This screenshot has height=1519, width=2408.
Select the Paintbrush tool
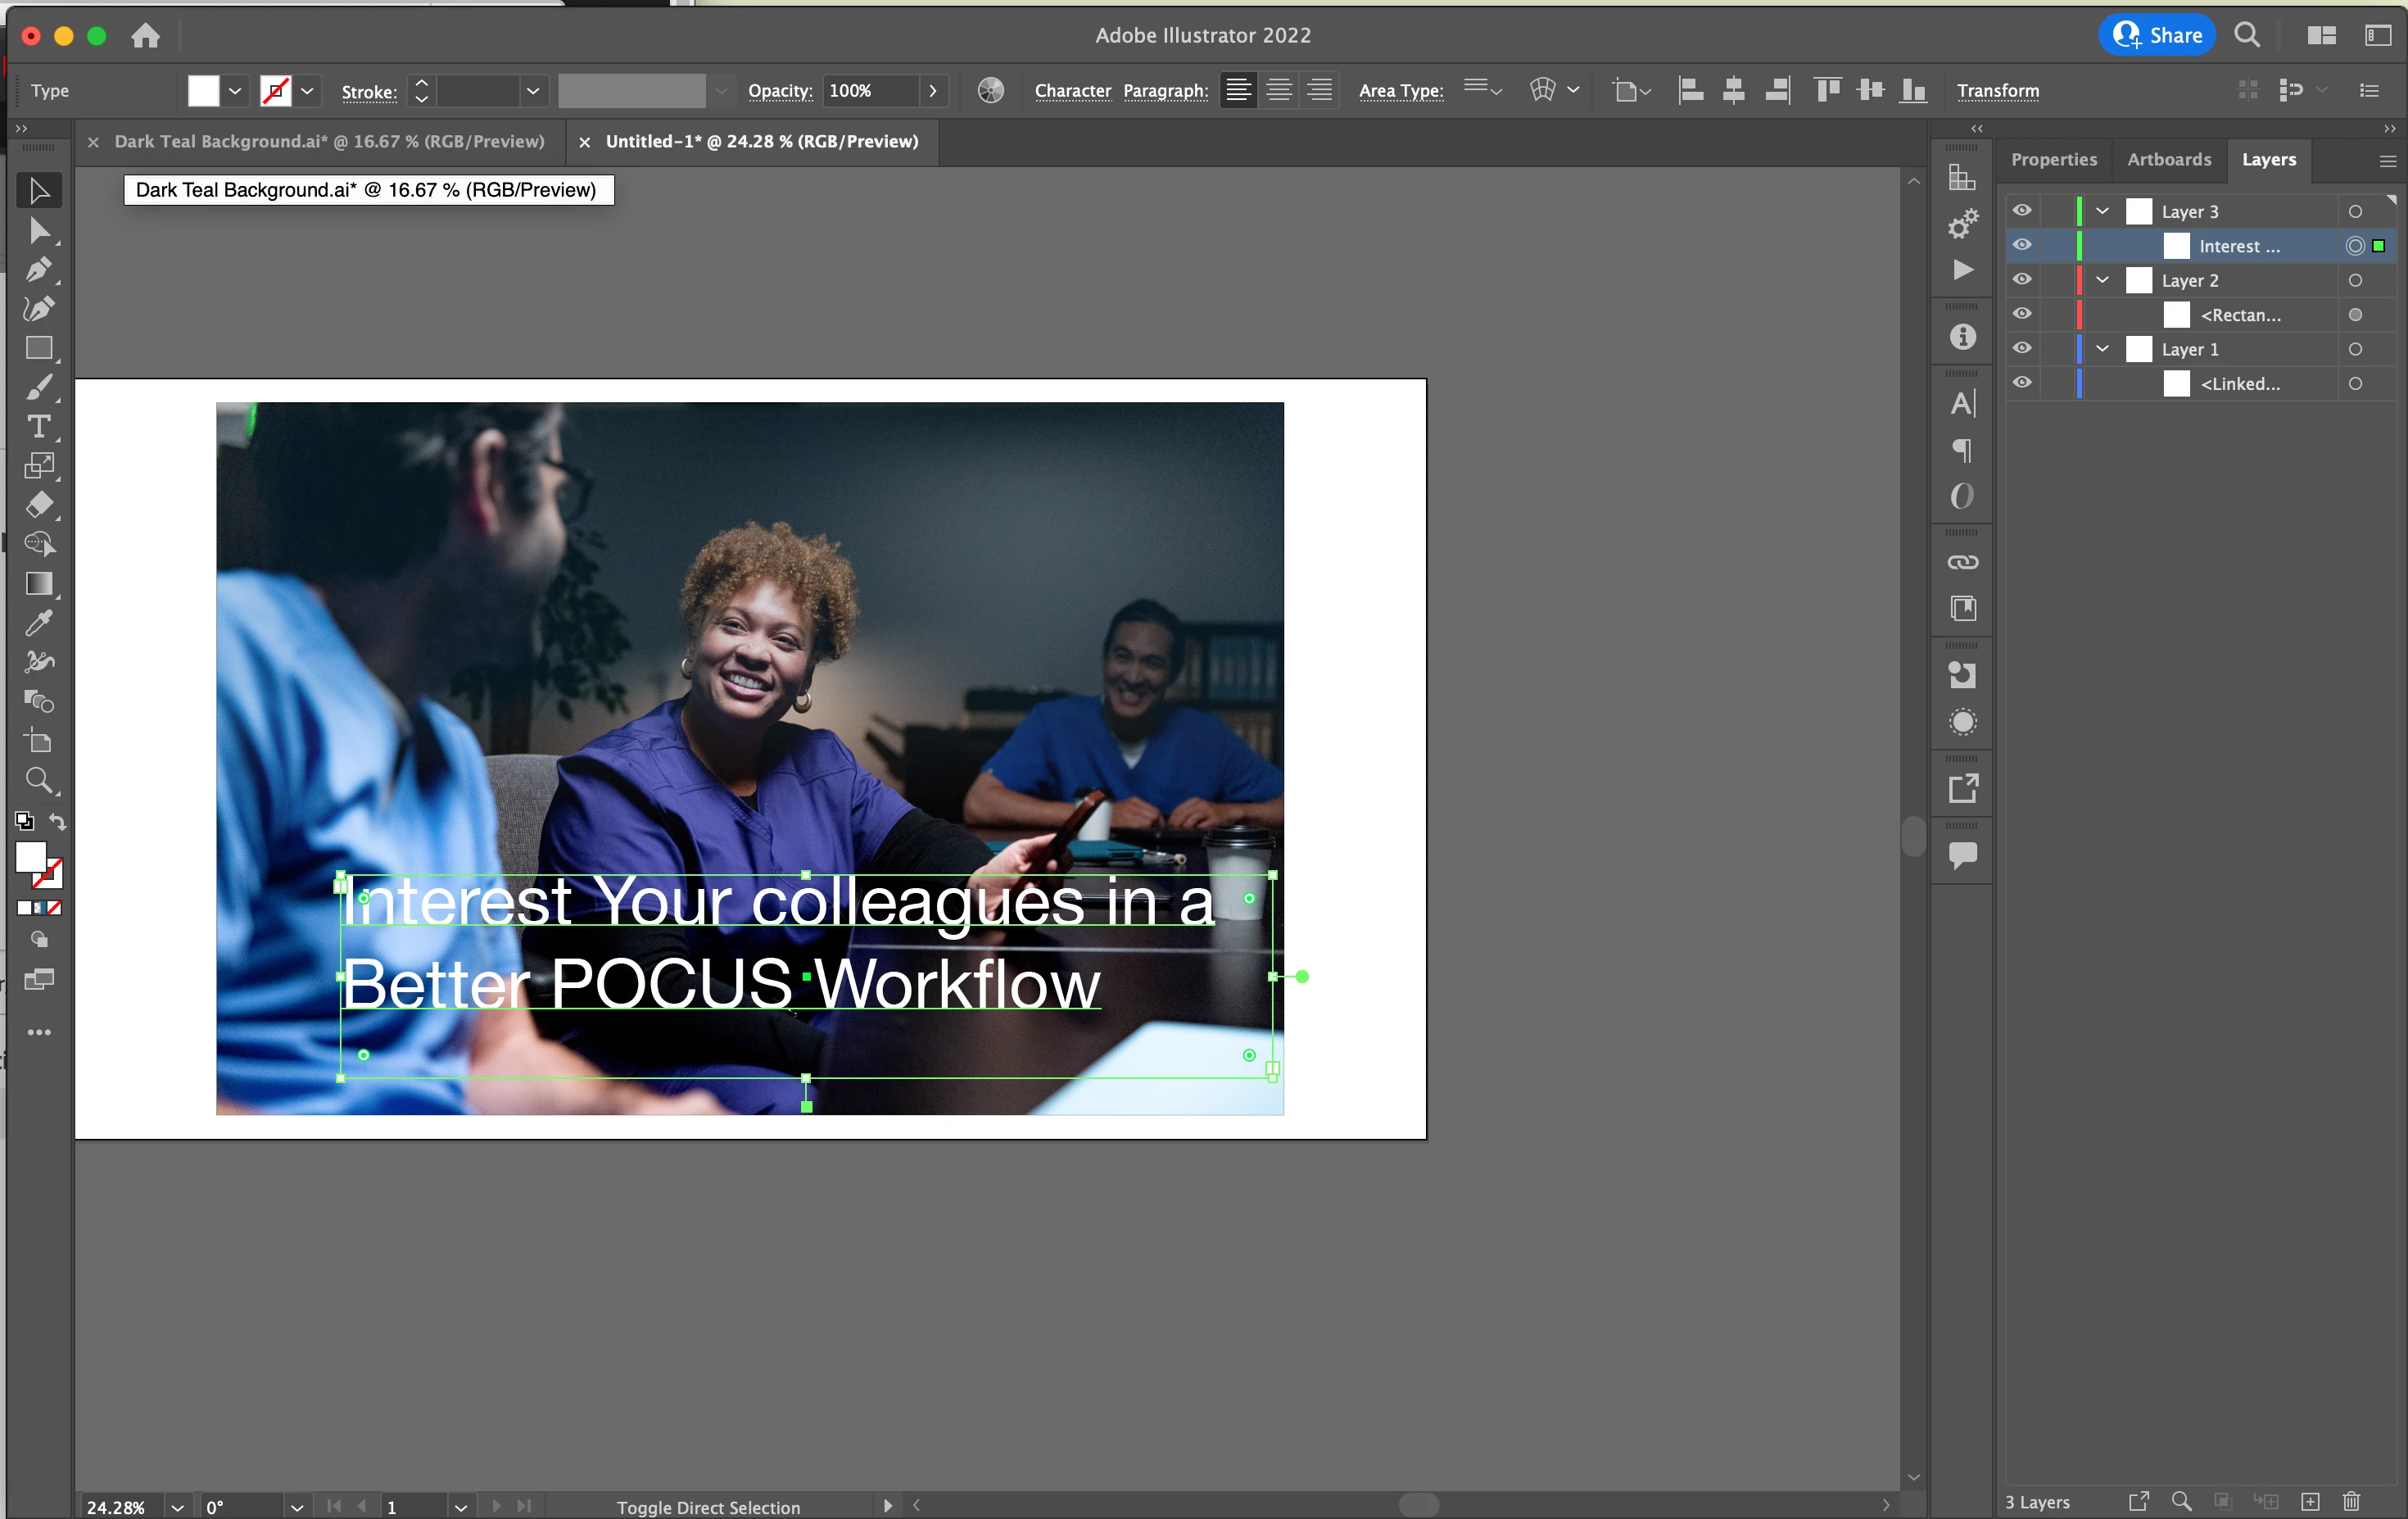38,388
